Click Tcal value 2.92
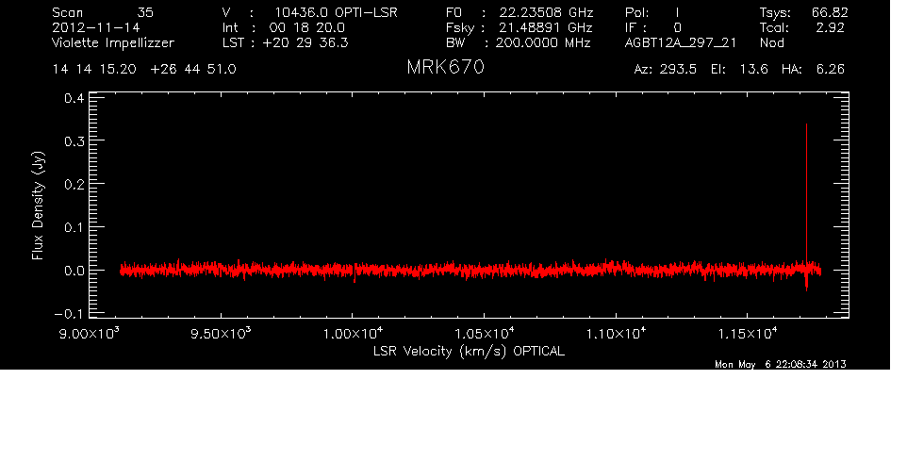 830,27
